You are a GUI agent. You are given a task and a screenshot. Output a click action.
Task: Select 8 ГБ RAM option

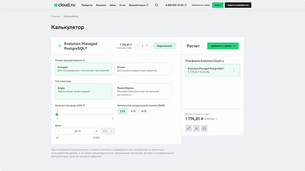click(144, 111)
